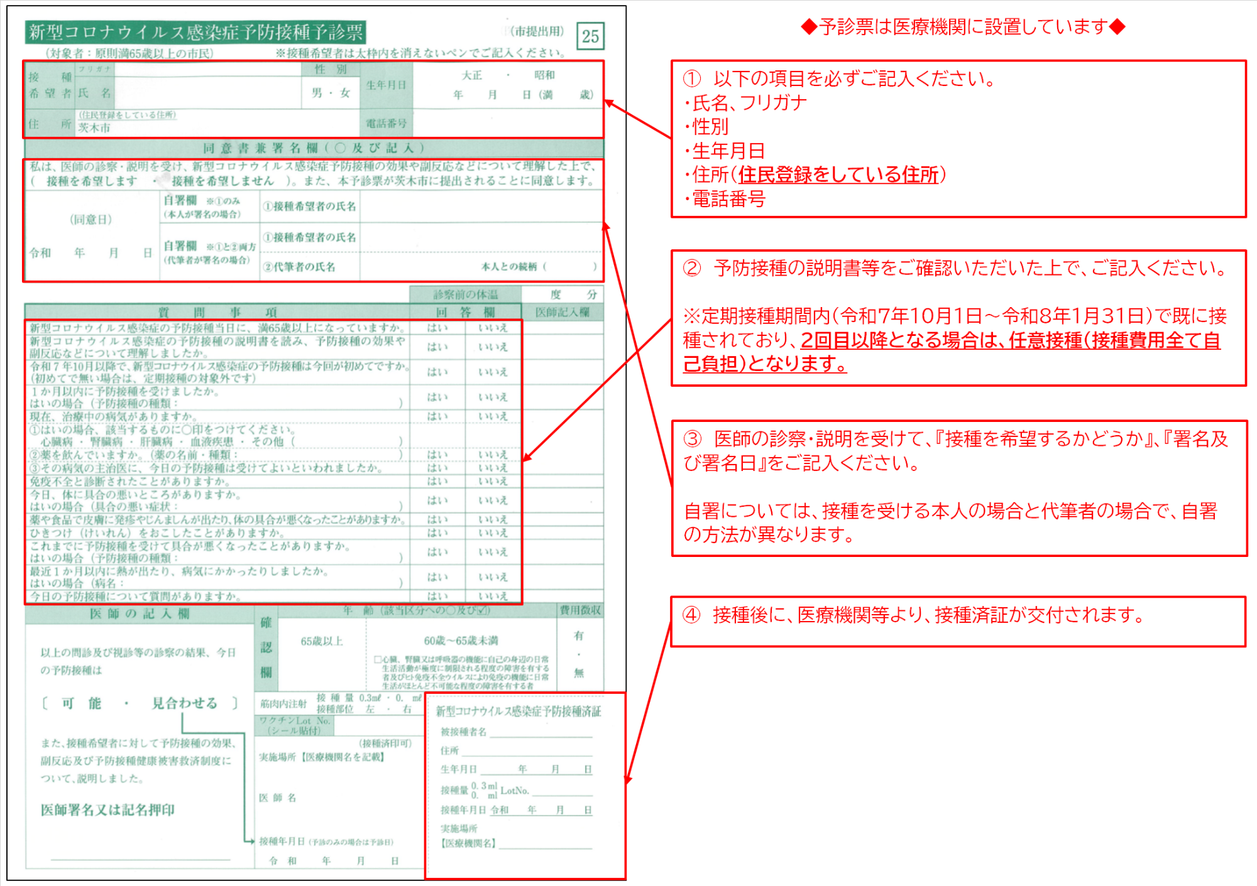The image size is (1257, 886).
Task: Click the 電話番号 input field
Action: tap(508, 124)
